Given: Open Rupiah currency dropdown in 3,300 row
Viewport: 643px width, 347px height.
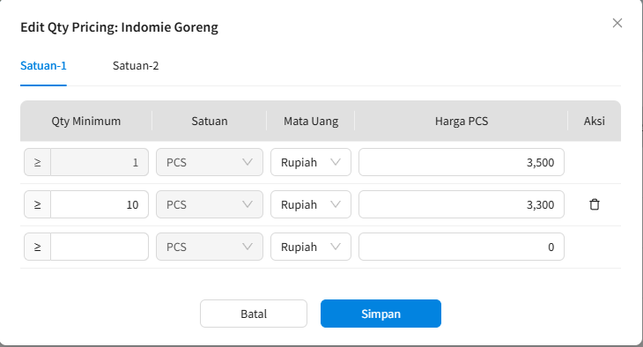Looking at the screenshot, I should point(311,204).
